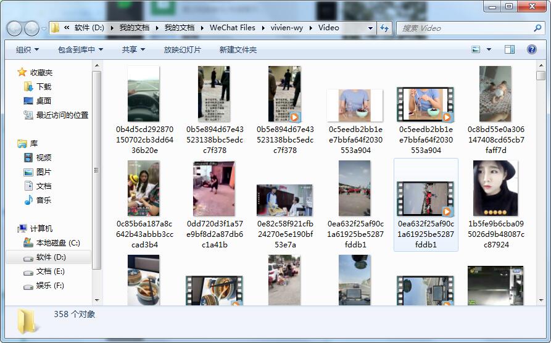Image resolution: width=551 pixels, height=343 pixels.
Task: Click the change view icon
Action: [476, 49]
